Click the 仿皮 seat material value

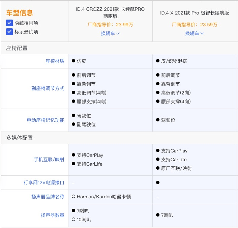pos(81,61)
